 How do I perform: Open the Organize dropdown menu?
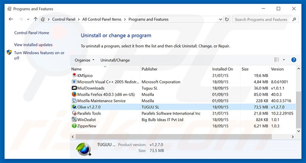84,60
